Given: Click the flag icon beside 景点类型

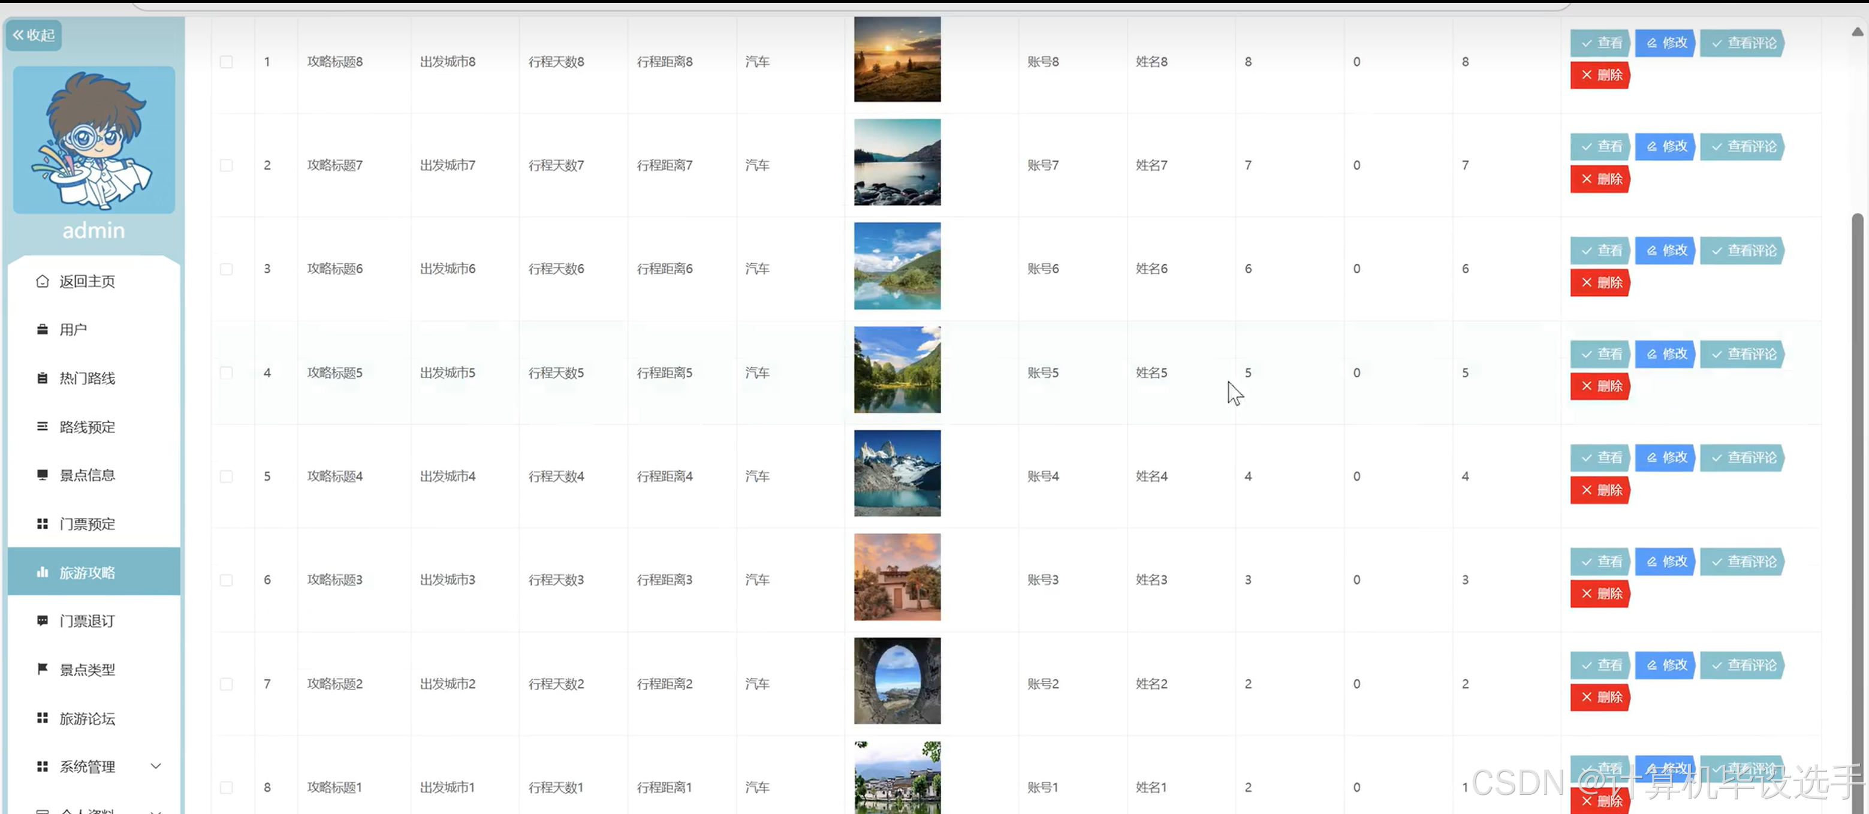Looking at the screenshot, I should (x=42, y=669).
